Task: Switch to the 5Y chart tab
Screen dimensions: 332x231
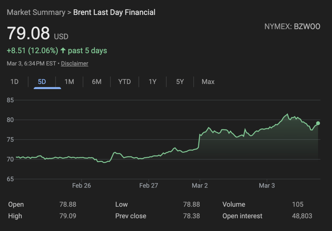Action: 180,82
